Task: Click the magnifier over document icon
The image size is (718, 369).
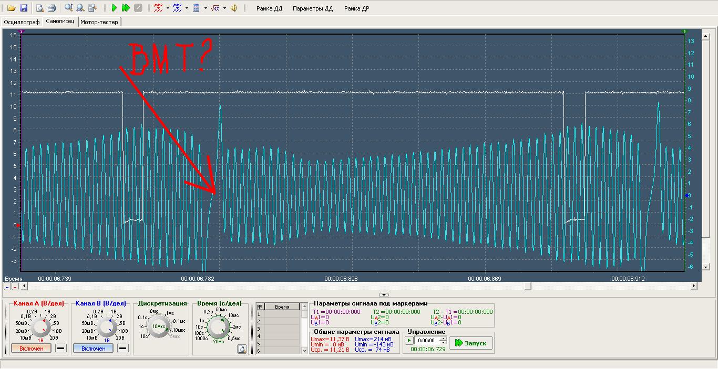Action: pos(93,8)
